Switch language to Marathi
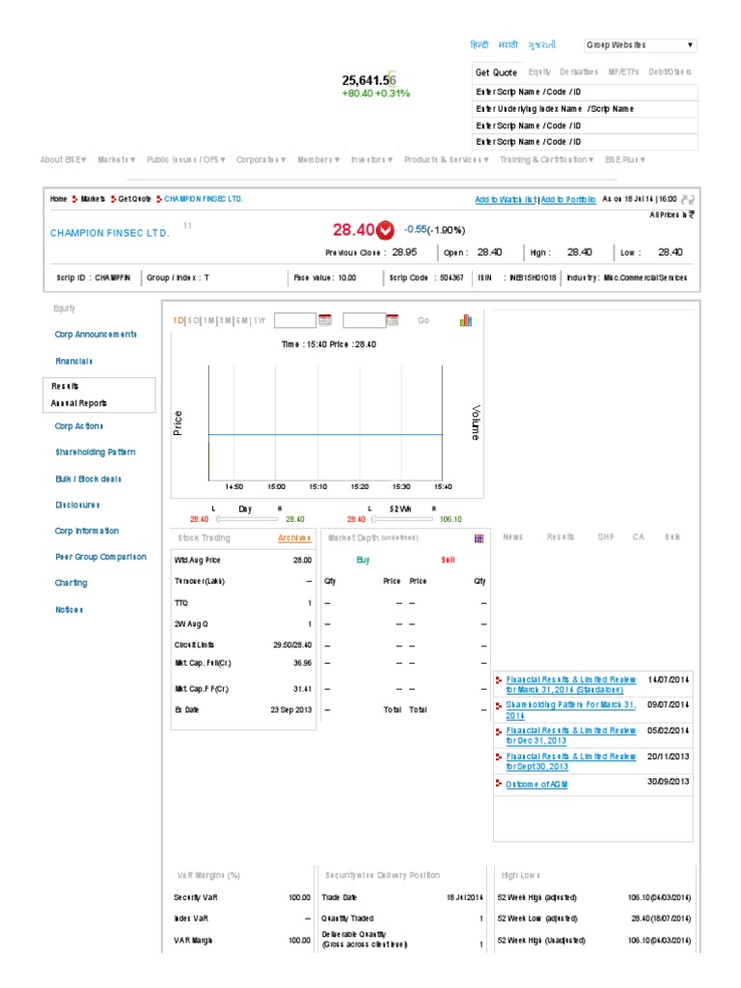Image resolution: width=741 pixels, height=988 pixels. point(508,44)
